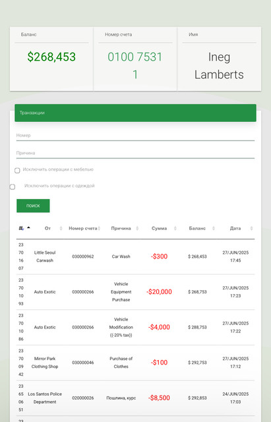This screenshot has width=271, height=422.
Task: Select the Транзакции header tab
Action: [x=135, y=113]
